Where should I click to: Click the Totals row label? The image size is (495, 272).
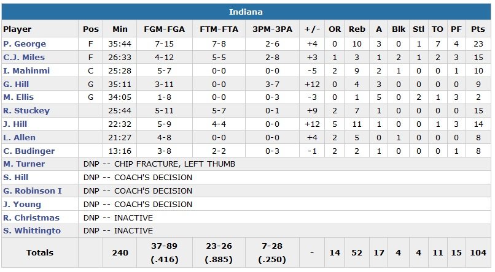pos(40,252)
